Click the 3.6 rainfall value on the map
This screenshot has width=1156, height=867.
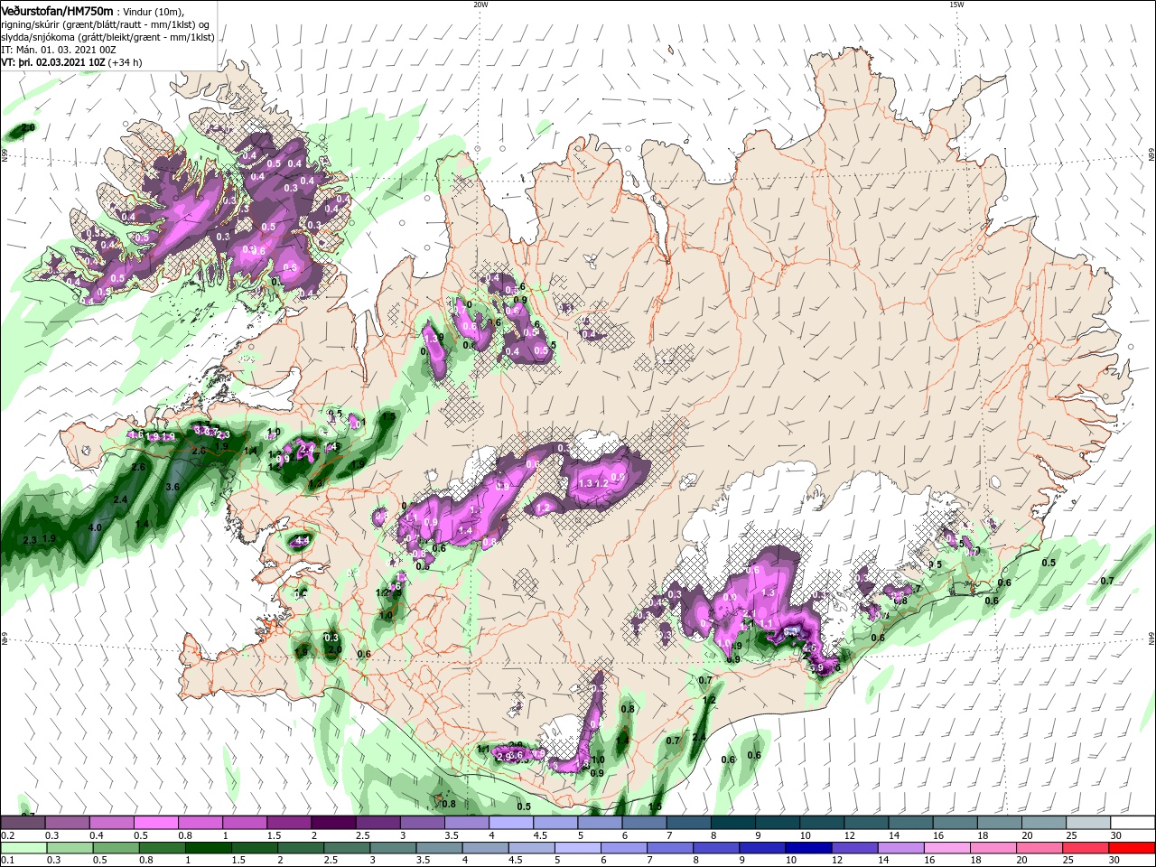pos(173,487)
